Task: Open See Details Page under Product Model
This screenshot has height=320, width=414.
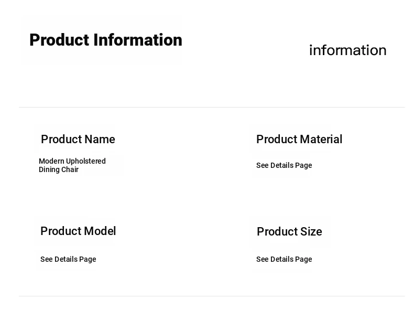Action: pos(68,260)
